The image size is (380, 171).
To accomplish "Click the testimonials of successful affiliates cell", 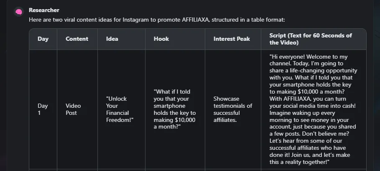I will click(233, 109).
